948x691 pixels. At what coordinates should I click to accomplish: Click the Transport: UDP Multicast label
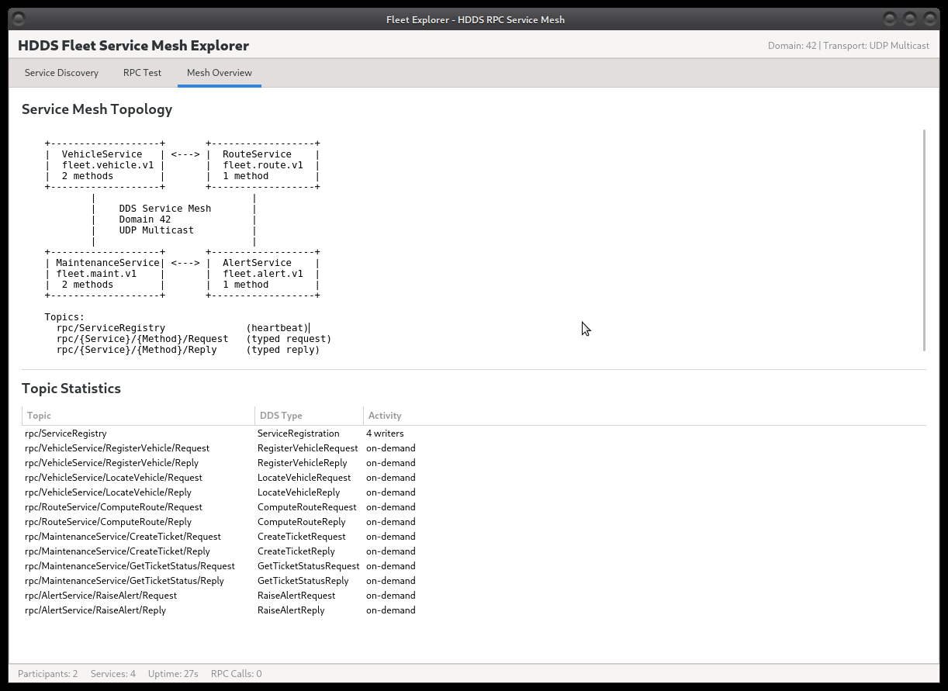[x=876, y=46]
